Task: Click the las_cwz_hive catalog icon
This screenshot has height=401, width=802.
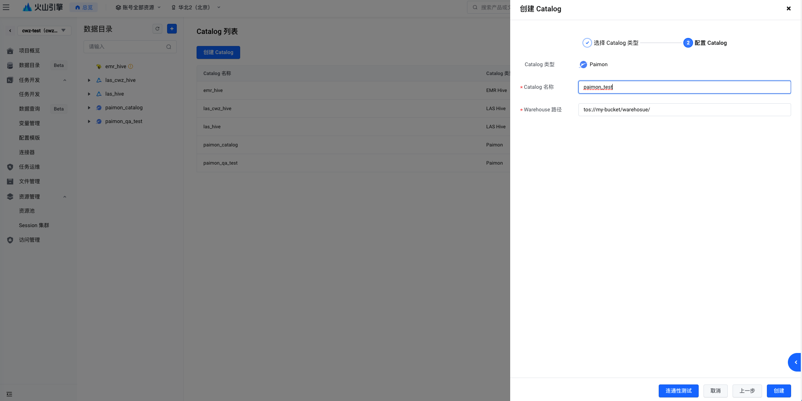Action: pos(99,80)
